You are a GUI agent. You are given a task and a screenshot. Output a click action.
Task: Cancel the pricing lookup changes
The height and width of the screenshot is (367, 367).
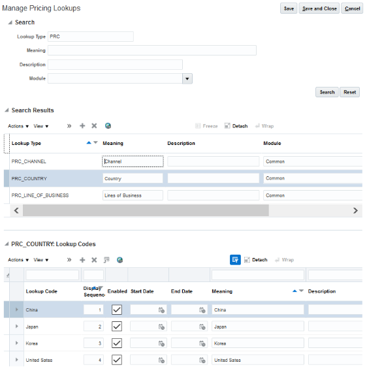(x=352, y=8)
